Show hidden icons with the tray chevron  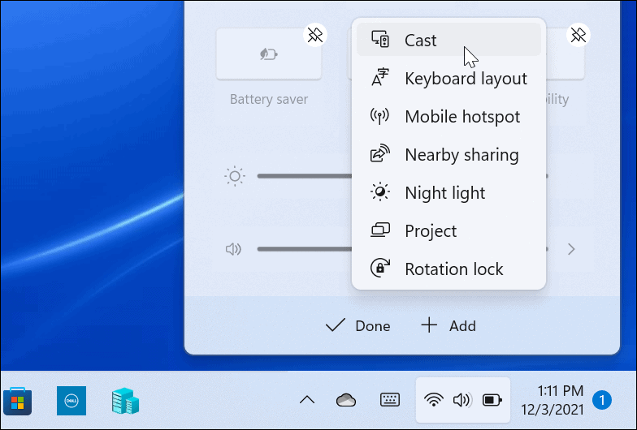click(307, 401)
